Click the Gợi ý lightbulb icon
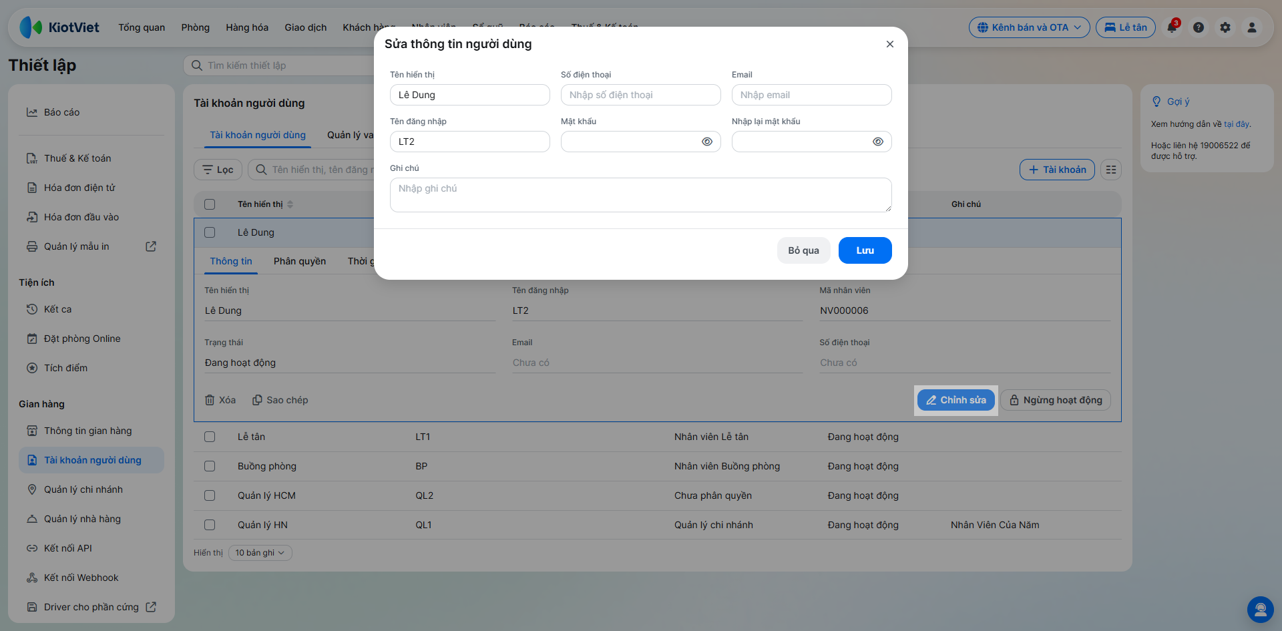Screen dimensions: 1282x631 [x=1156, y=101]
